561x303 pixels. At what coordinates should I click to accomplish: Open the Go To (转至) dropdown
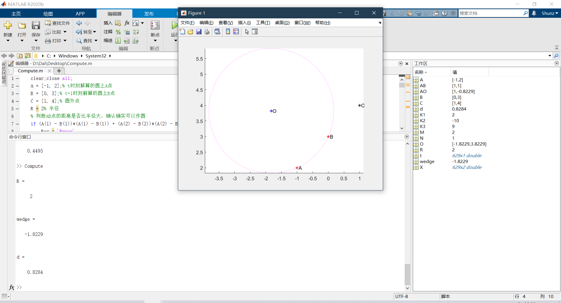coord(94,32)
